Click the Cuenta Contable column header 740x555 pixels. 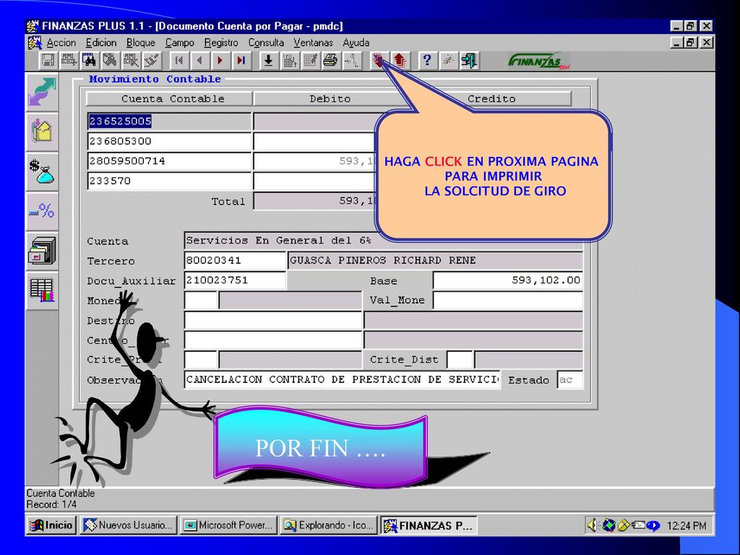pyautogui.click(x=169, y=98)
